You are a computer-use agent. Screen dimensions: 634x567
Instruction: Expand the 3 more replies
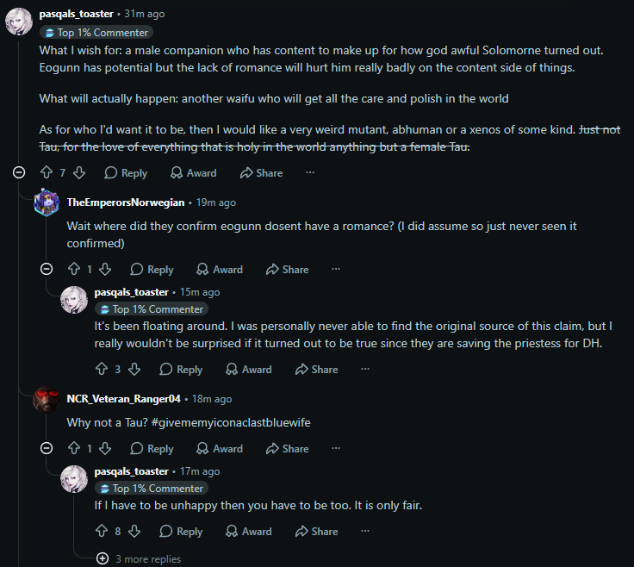click(139, 559)
